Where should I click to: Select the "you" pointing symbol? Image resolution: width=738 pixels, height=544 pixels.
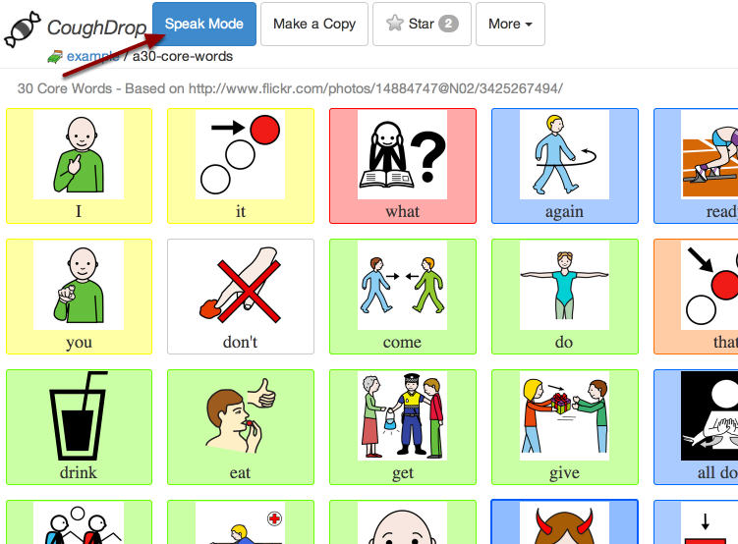(79, 297)
